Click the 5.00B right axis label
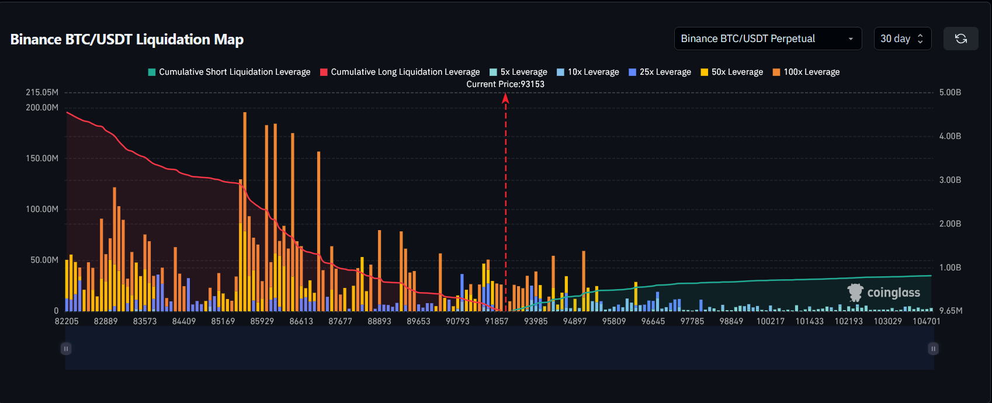Image resolution: width=992 pixels, height=403 pixels. click(950, 92)
